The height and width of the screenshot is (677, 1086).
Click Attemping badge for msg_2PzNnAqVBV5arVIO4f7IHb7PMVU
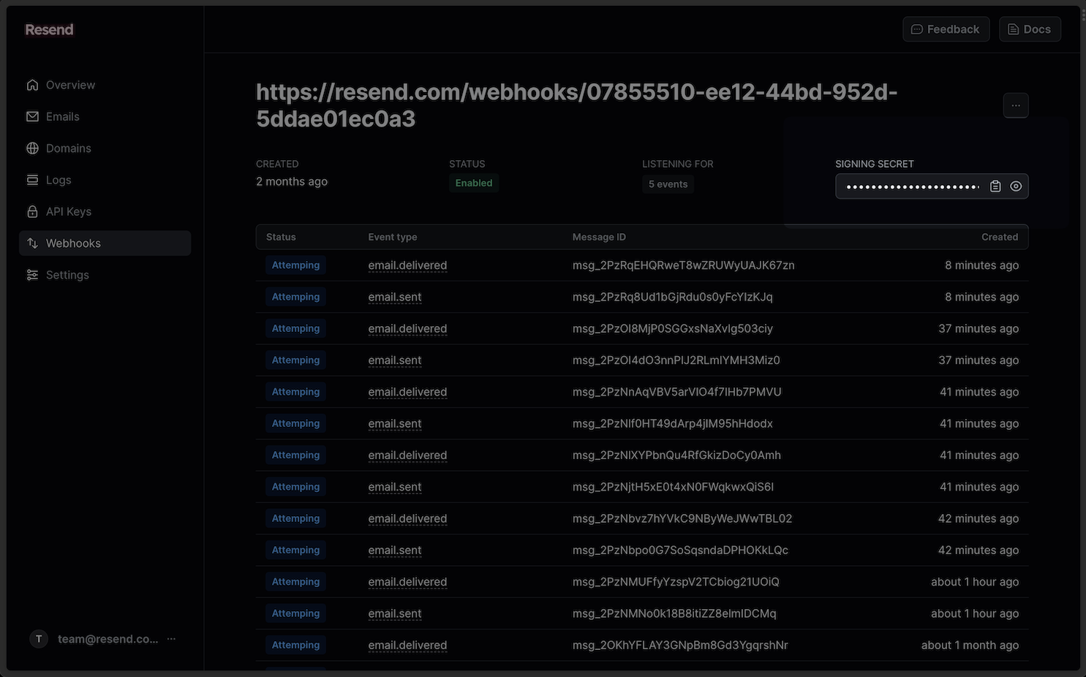295,392
